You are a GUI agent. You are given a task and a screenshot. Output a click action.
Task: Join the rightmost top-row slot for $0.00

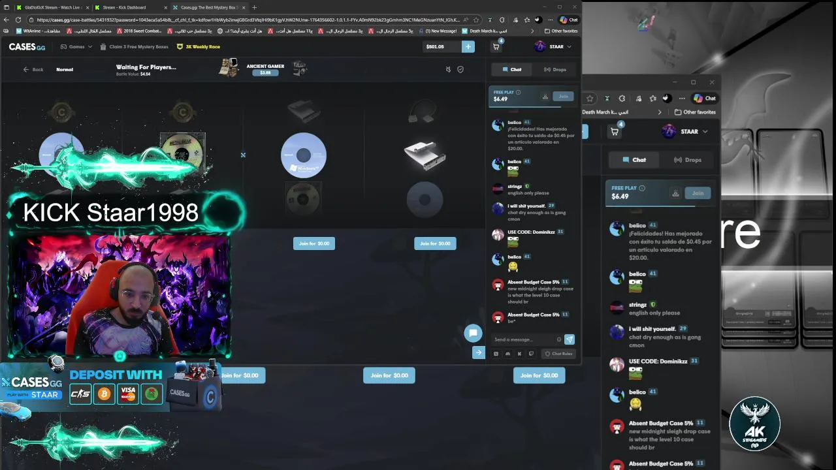click(x=435, y=243)
